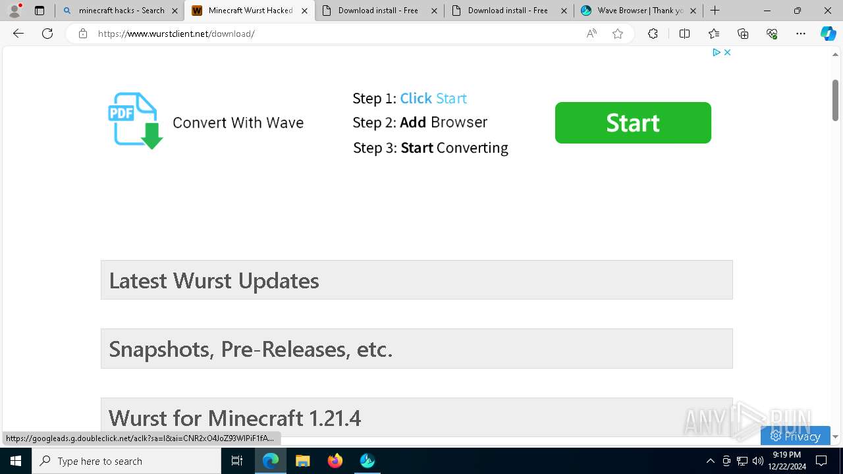Add this page to favorites star
Viewport: 843px width, 474px height.
click(618, 34)
